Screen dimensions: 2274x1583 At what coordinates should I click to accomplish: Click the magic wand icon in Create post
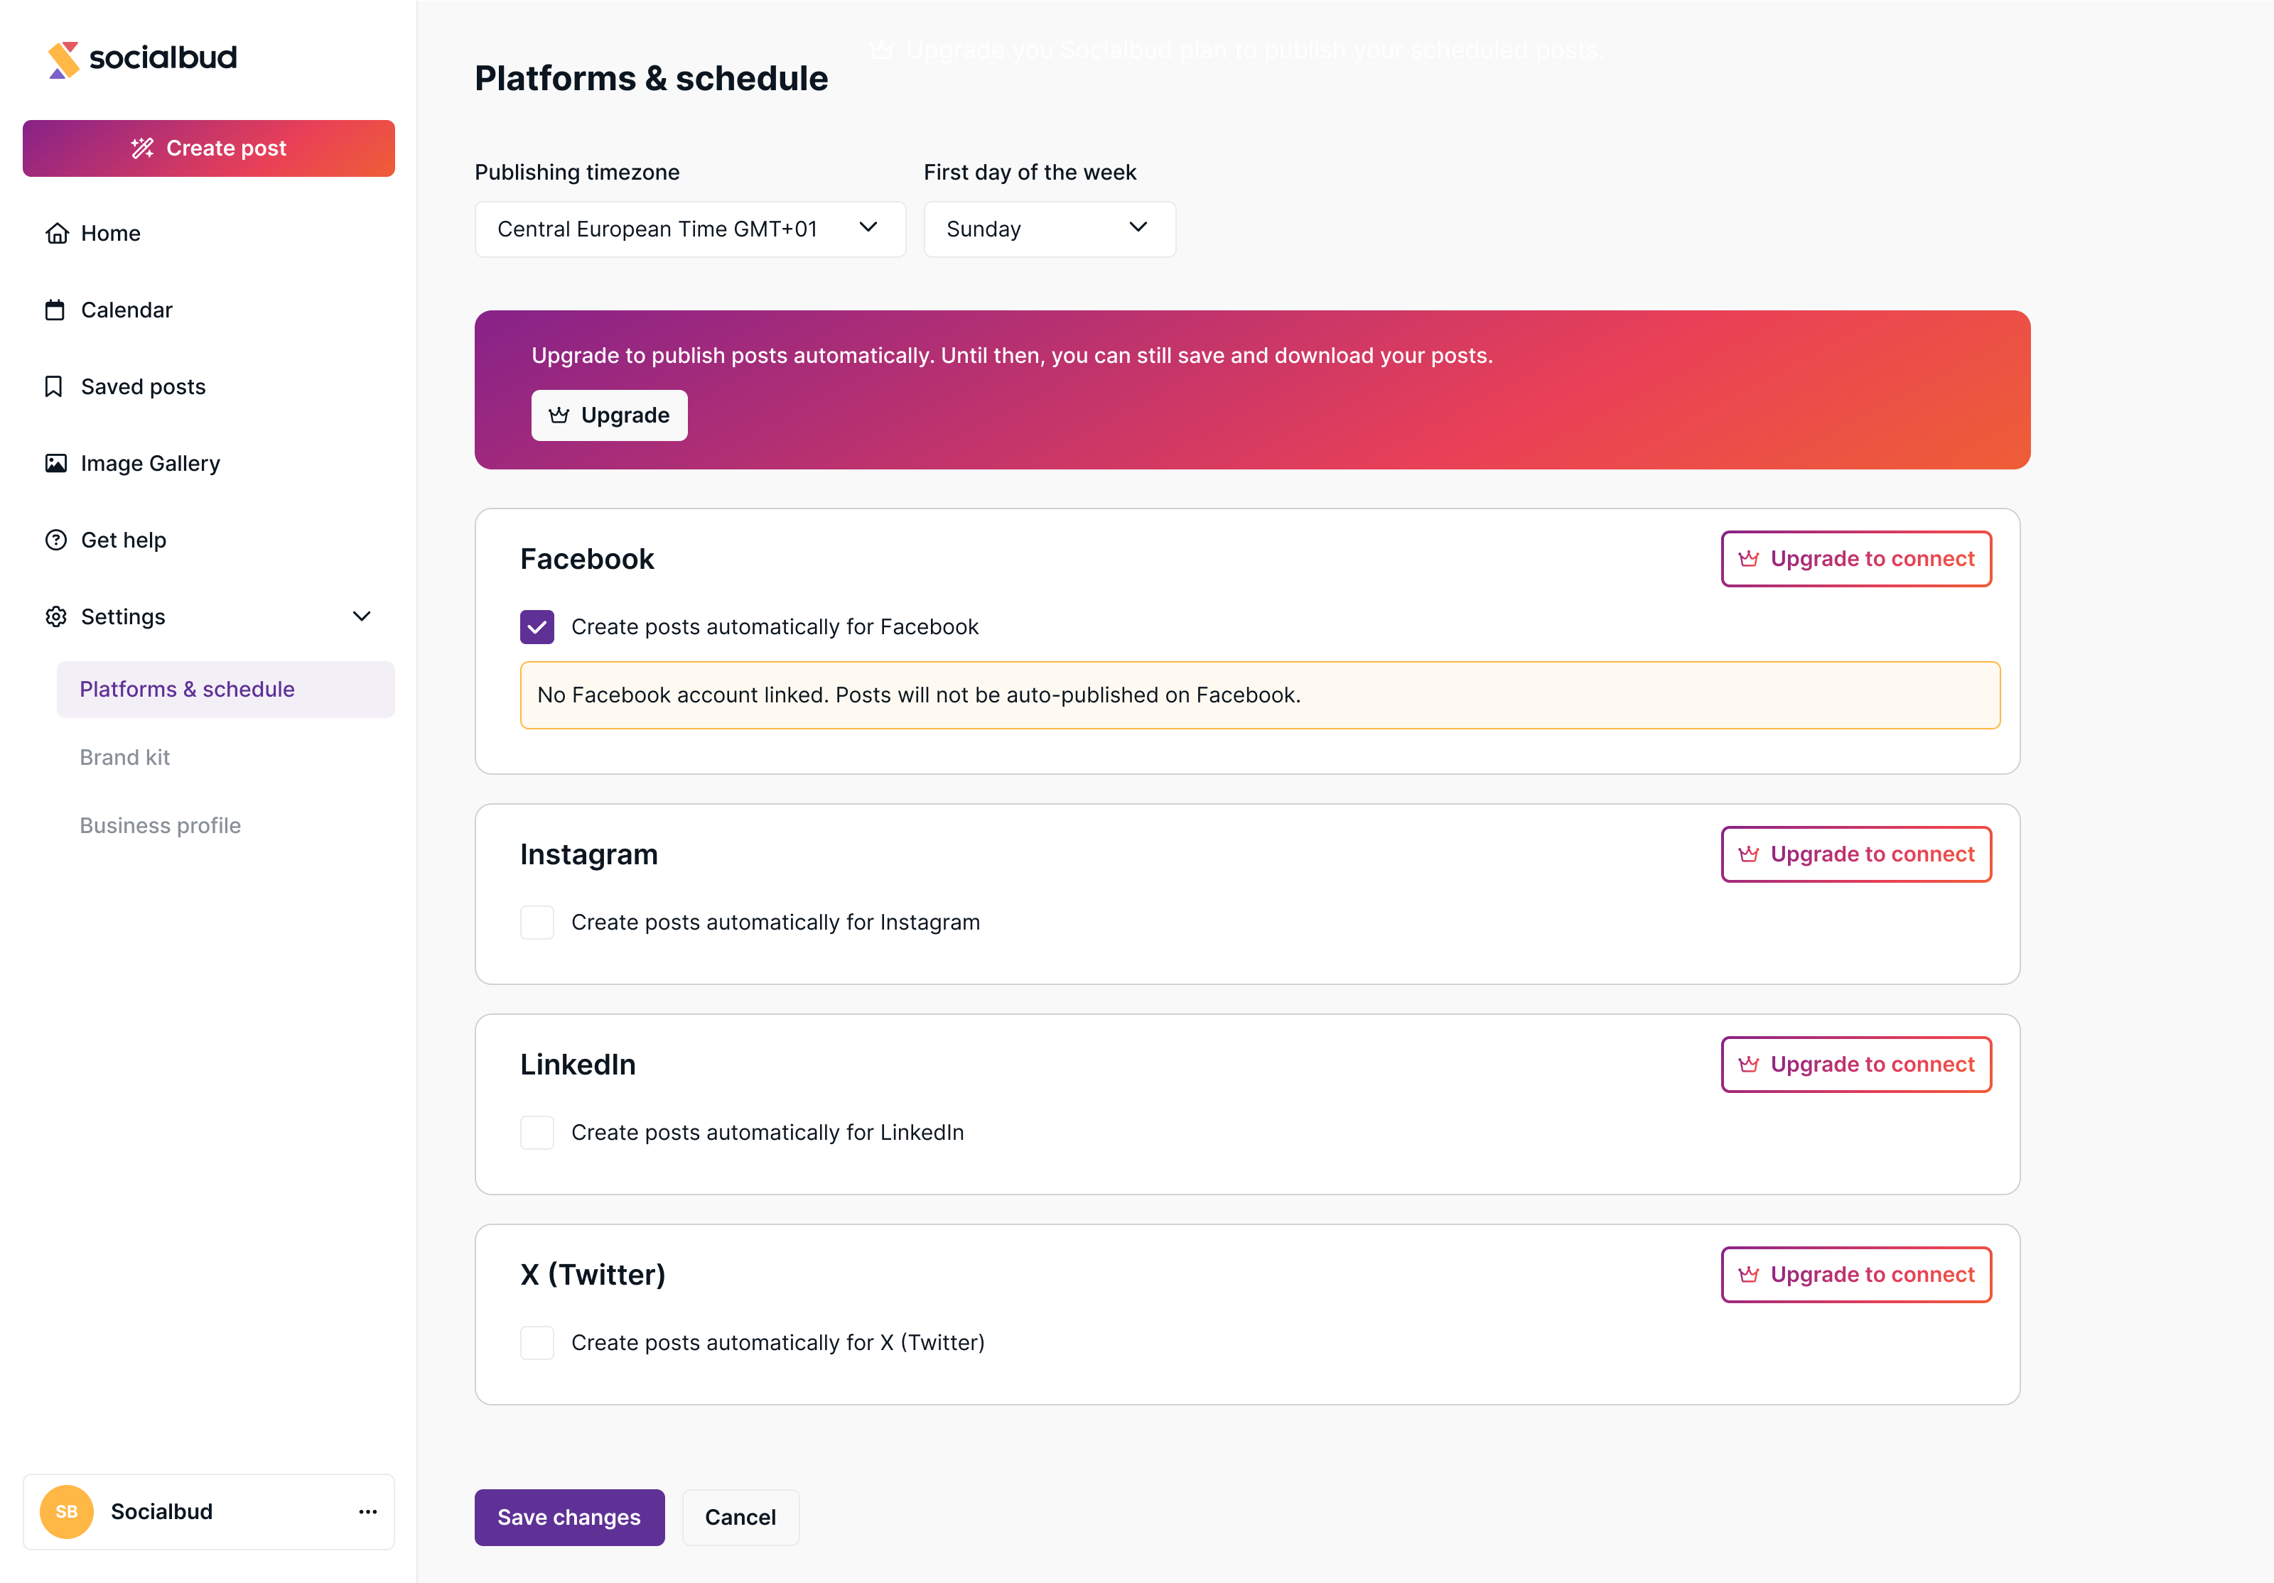[143, 148]
